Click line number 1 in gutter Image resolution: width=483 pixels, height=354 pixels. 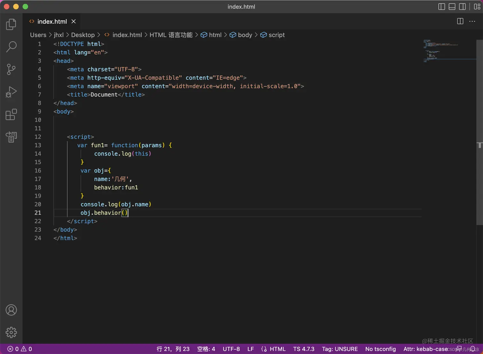pyautogui.click(x=39, y=44)
